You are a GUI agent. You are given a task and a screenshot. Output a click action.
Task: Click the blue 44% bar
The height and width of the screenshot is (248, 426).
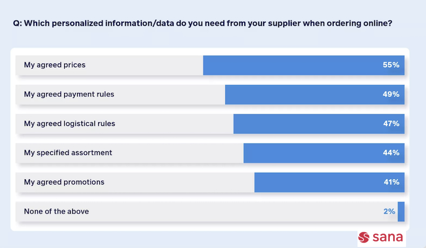click(324, 153)
